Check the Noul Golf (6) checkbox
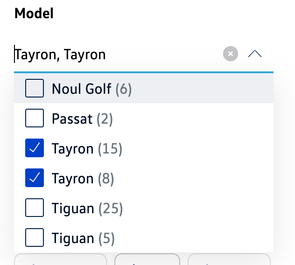This screenshot has height=265, width=295. (35, 88)
